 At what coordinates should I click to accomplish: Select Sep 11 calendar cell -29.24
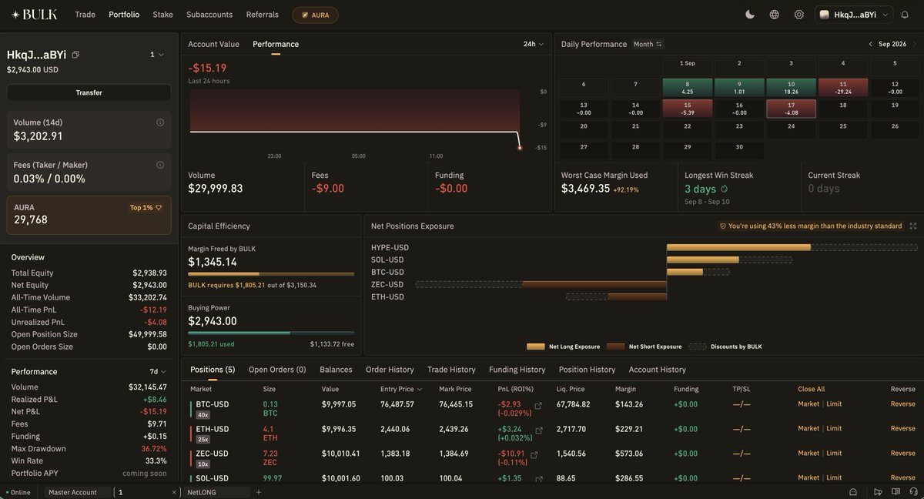pyautogui.click(x=843, y=87)
